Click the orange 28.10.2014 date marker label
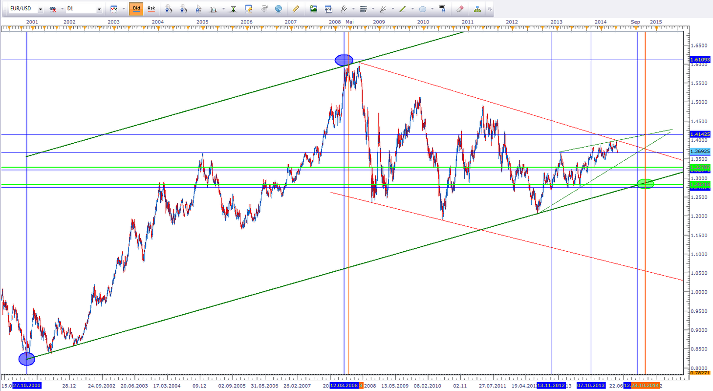 [x=645, y=386]
